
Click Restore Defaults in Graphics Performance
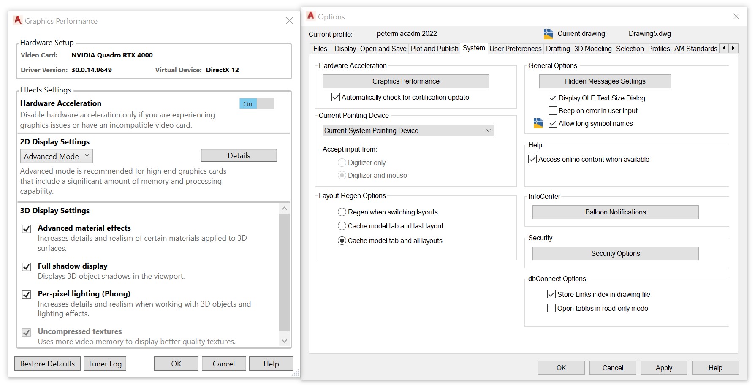[x=47, y=364]
